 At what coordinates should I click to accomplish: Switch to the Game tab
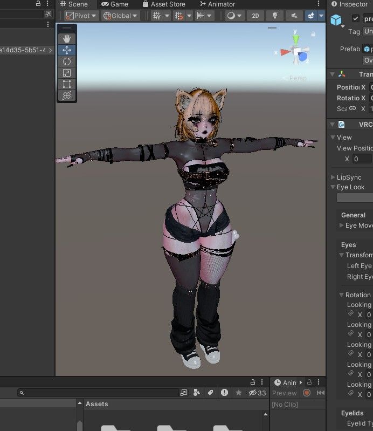(114, 4)
